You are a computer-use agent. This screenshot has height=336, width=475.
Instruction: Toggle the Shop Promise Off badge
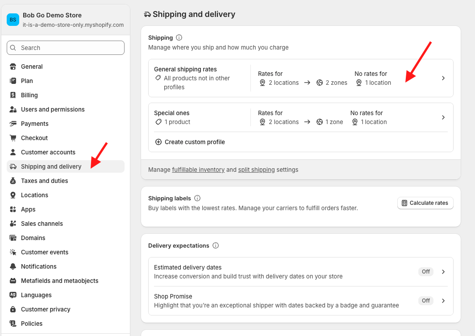(x=426, y=301)
